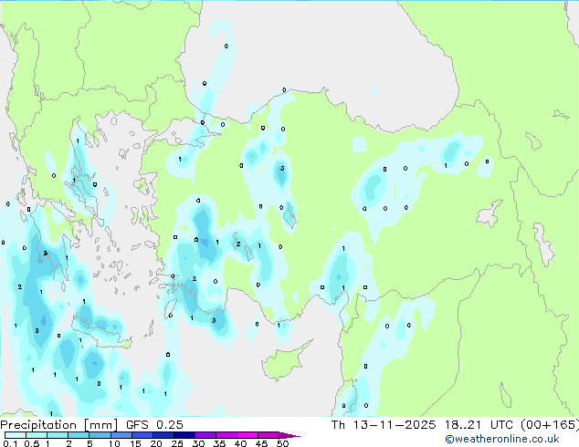Pick the 5 to 10 mm legend swatch
The height and width of the screenshot is (447, 579).
(100, 435)
